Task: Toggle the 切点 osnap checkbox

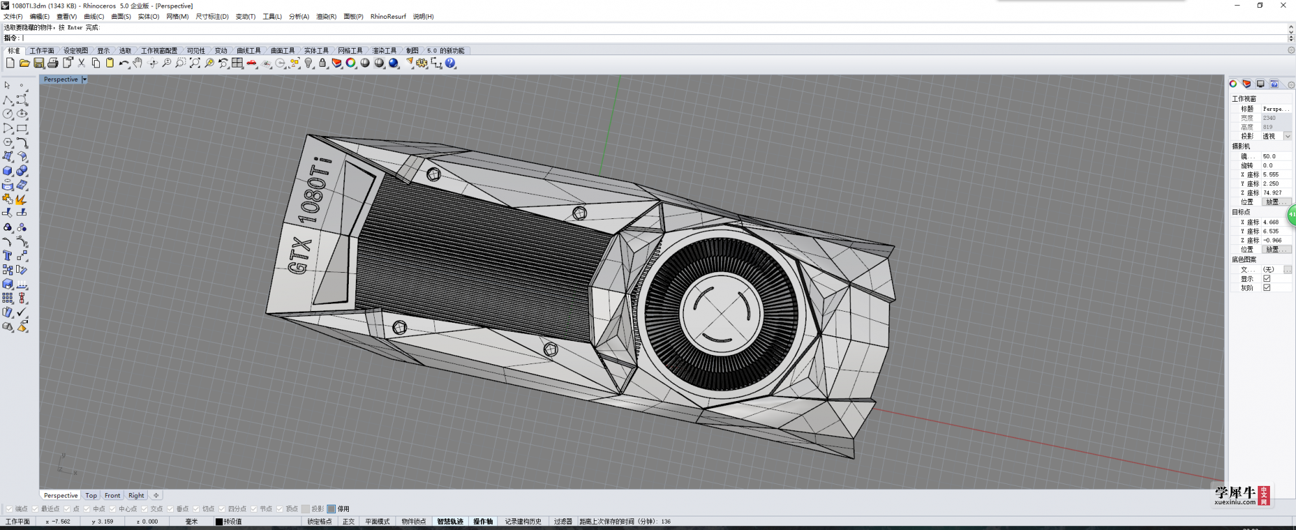Action: click(x=196, y=509)
